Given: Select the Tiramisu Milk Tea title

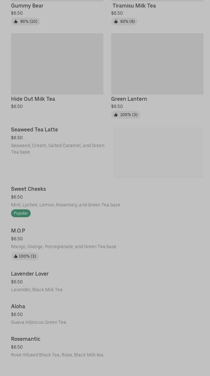Looking at the screenshot, I should pos(134,6).
